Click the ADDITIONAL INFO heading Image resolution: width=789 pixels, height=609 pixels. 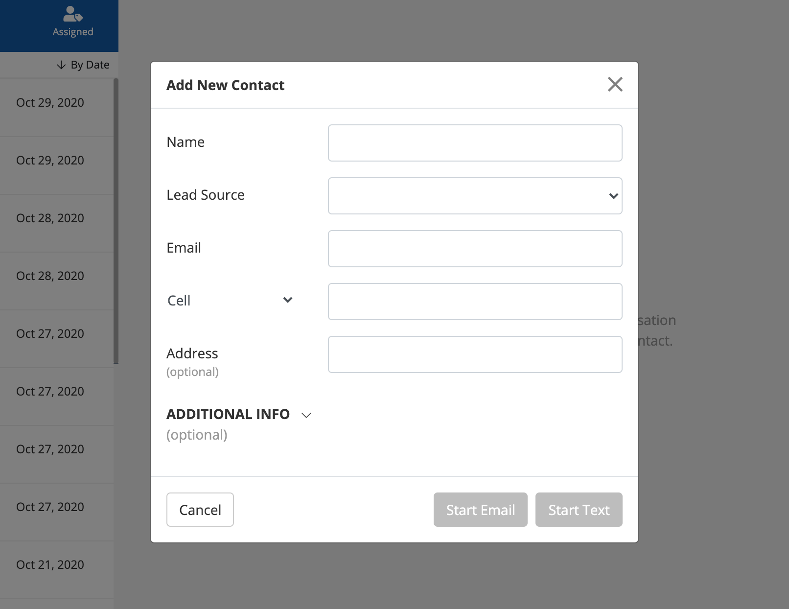click(x=228, y=414)
